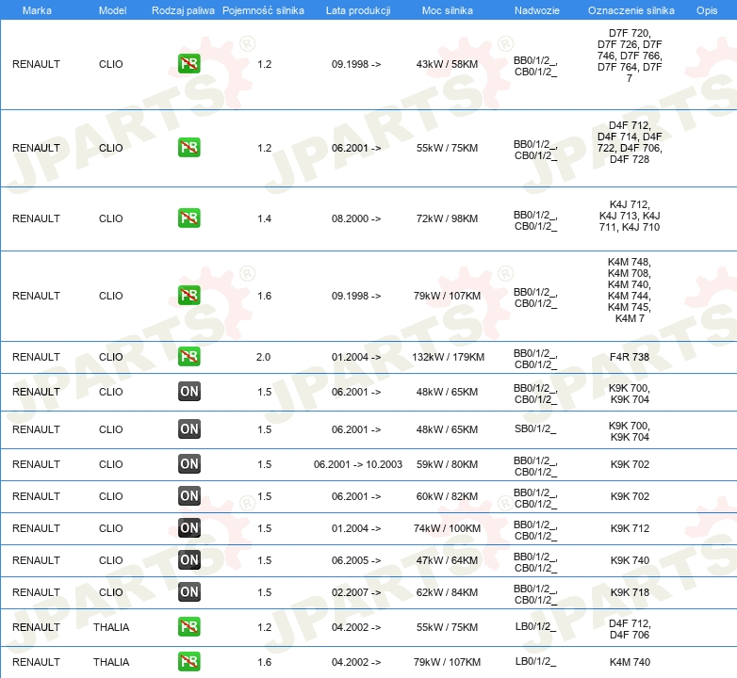Click the petrol icon for Clio 1.6 79kW
Image resolution: width=737 pixels, height=678 pixels.
(x=189, y=296)
